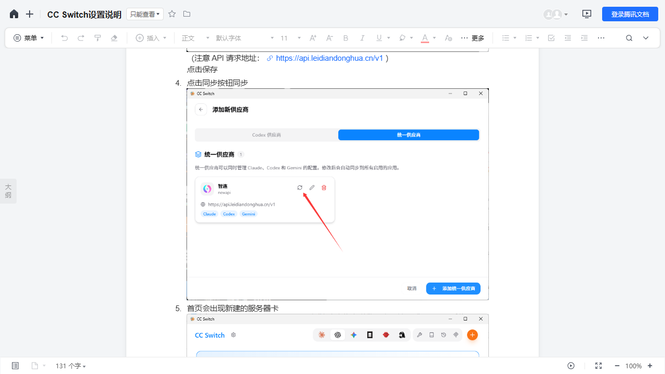665x374 pixels.
Task: Create a new document with plus icon
Action: [30, 14]
